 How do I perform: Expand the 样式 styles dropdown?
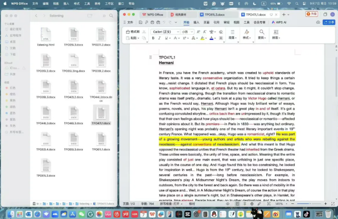[246, 38]
